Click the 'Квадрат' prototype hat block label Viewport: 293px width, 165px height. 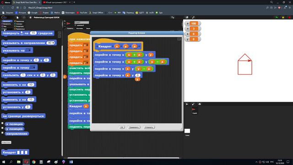[105, 46]
